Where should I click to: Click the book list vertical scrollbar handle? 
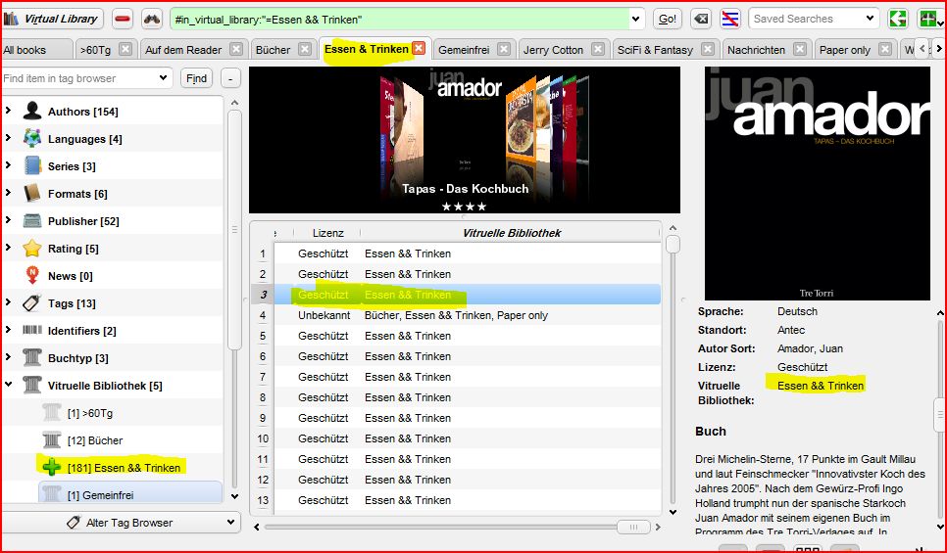(x=673, y=245)
